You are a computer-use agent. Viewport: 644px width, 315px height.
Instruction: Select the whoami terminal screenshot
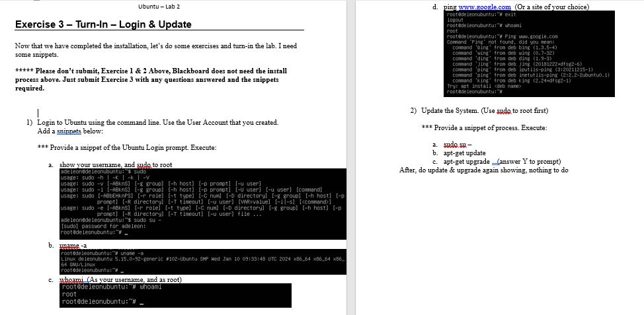[x=175, y=295]
